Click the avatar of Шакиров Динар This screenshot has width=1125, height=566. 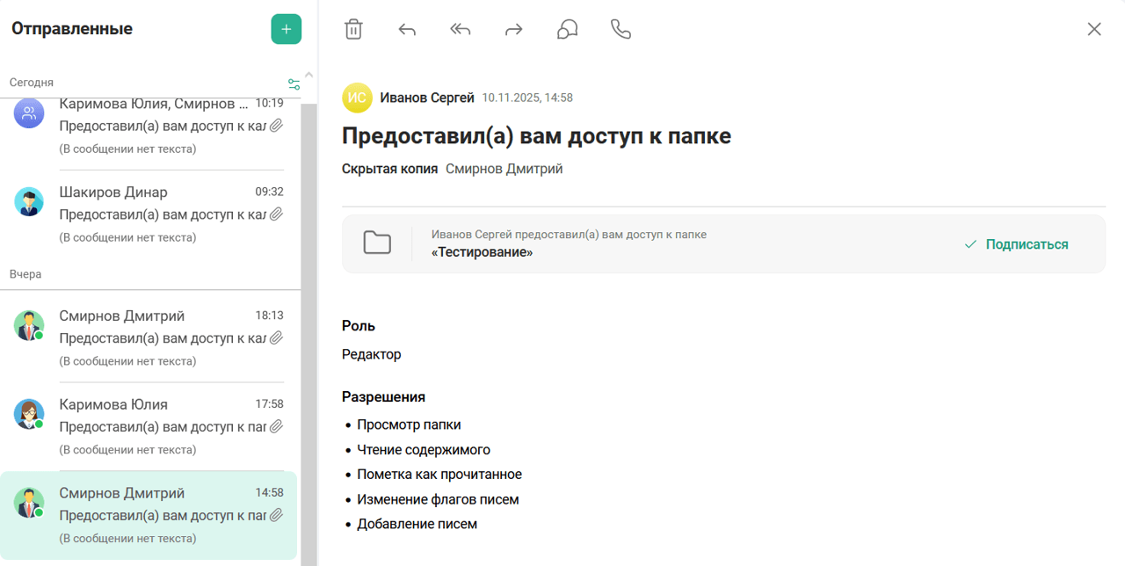(x=29, y=201)
